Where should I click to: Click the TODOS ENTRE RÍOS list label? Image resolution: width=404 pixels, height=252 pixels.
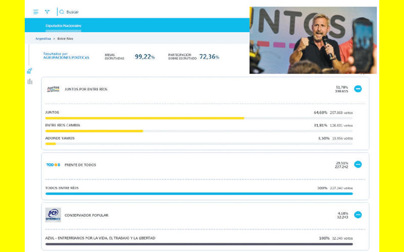62,188
